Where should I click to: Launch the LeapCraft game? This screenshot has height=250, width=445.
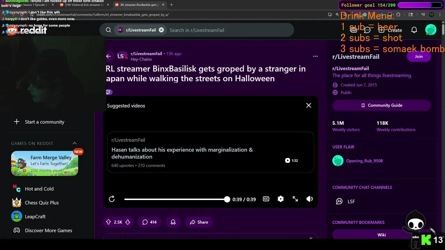35,217
